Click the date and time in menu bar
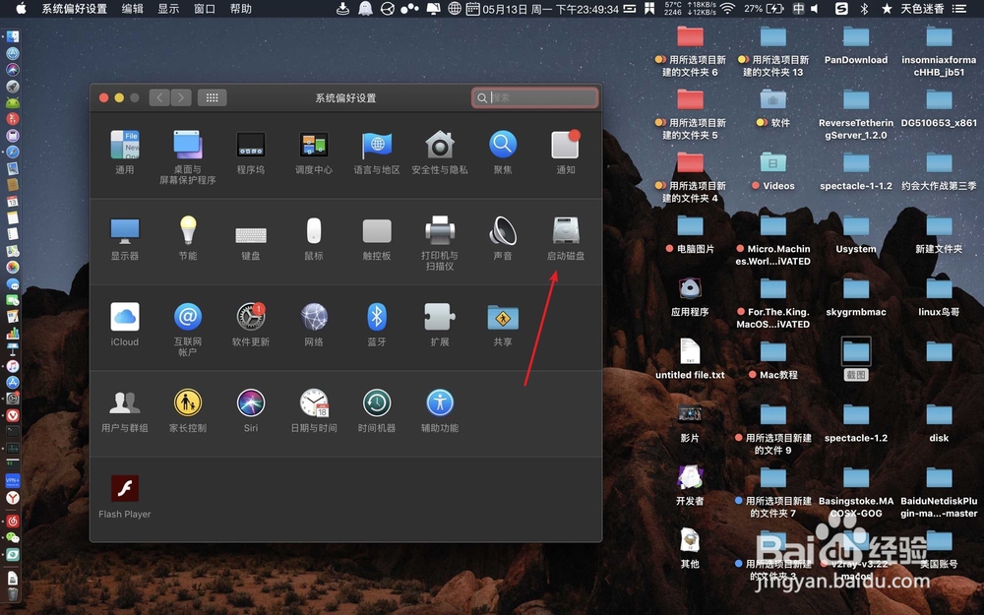The image size is (984, 615). 550,9
